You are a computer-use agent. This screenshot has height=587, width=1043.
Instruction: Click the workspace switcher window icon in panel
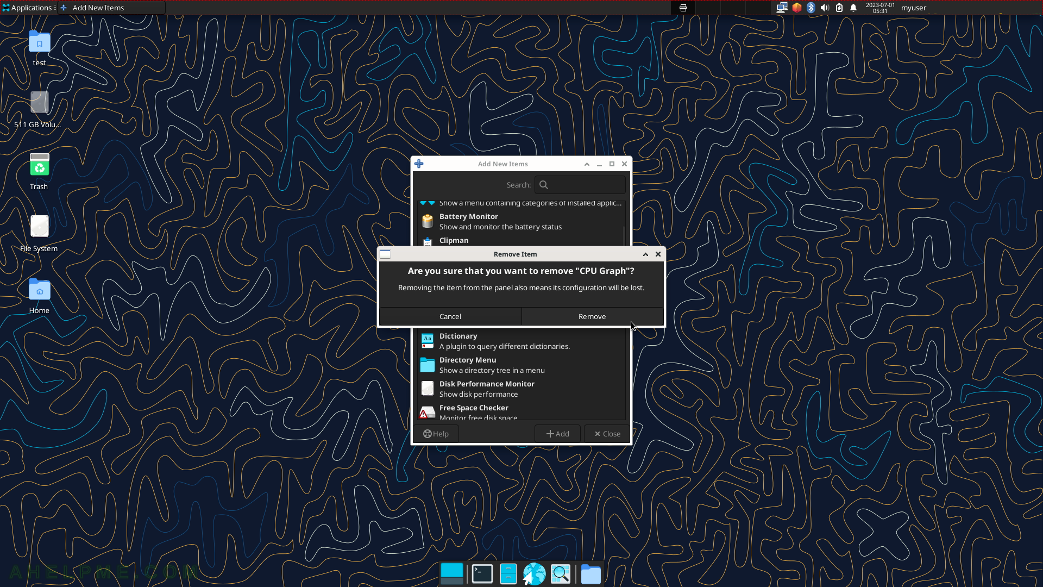[683, 8]
